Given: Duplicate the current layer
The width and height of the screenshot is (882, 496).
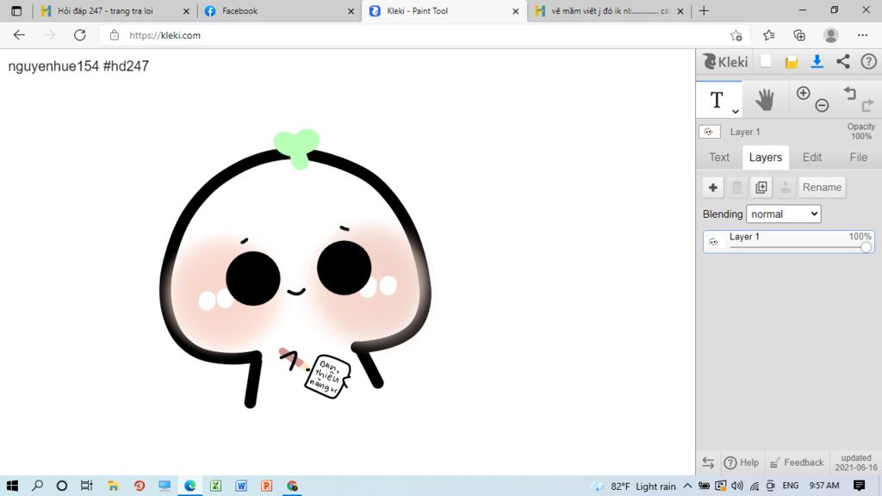Looking at the screenshot, I should [x=761, y=187].
